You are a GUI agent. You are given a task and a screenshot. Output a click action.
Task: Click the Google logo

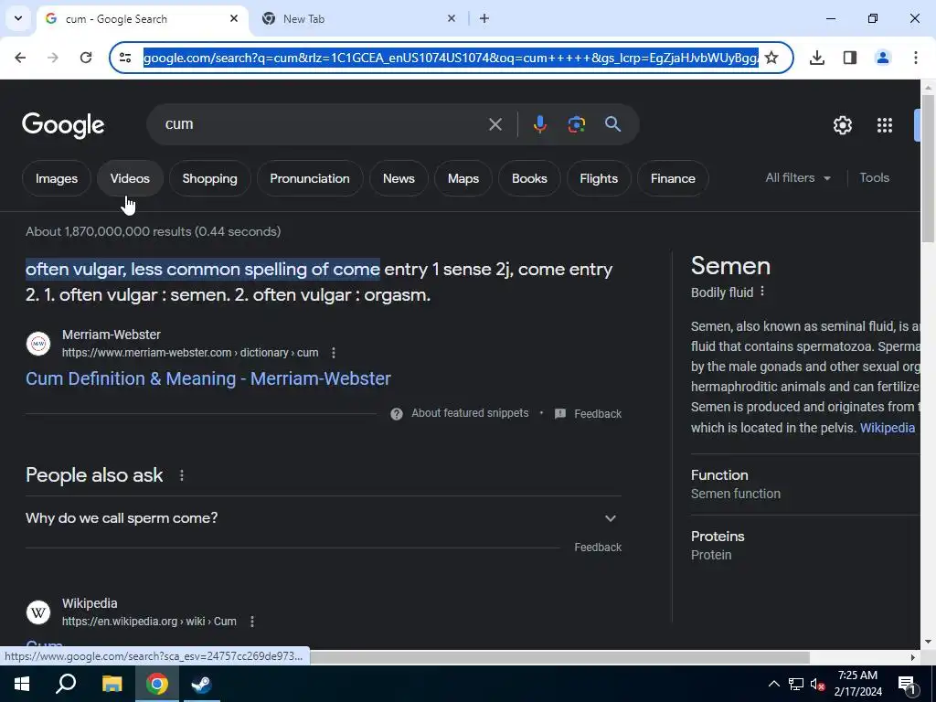coord(63,124)
